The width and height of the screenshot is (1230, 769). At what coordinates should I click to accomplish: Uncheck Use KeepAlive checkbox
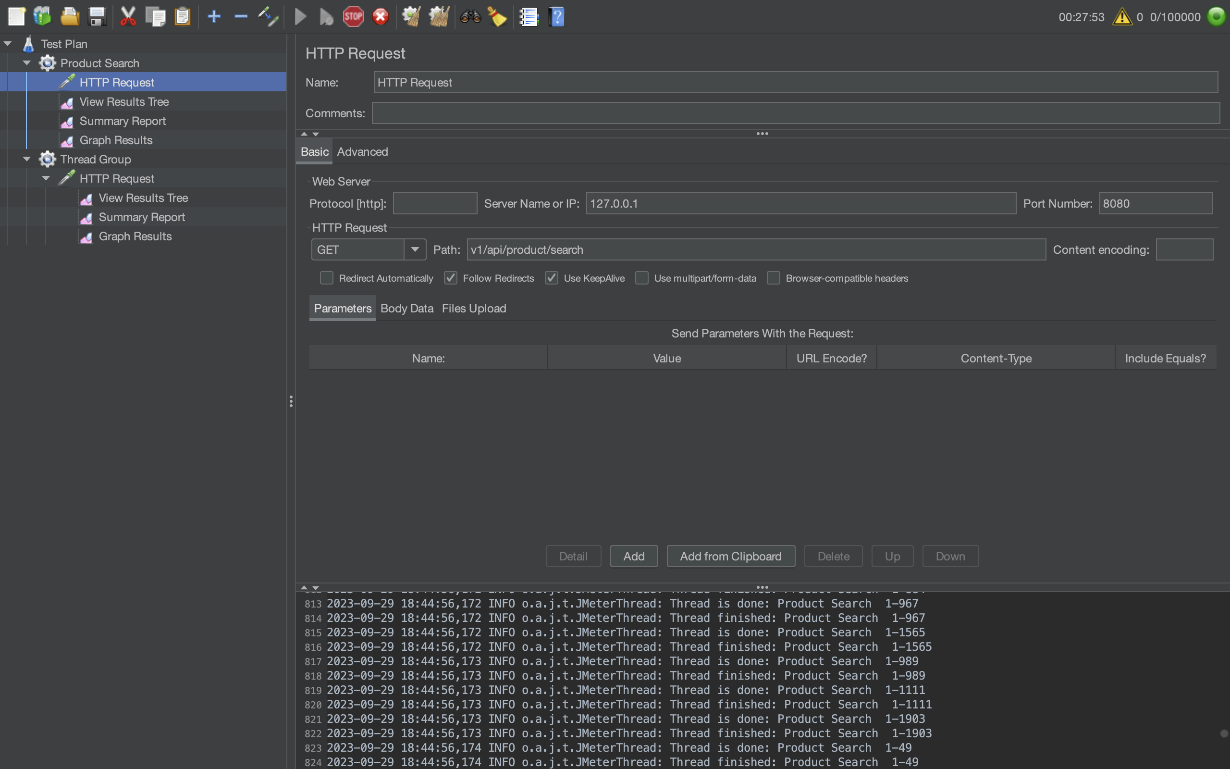point(552,278)
